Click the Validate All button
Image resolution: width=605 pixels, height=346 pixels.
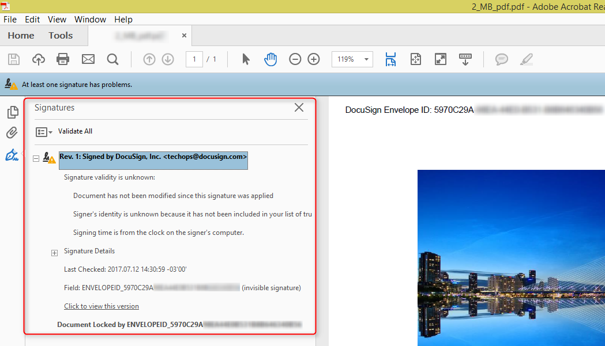coord(75,131)
